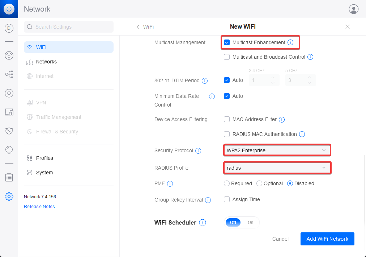Enable RADIUS MAC Authentication checkbox
The width and height of the screenshot is (366, 257).
click(227, 134)
